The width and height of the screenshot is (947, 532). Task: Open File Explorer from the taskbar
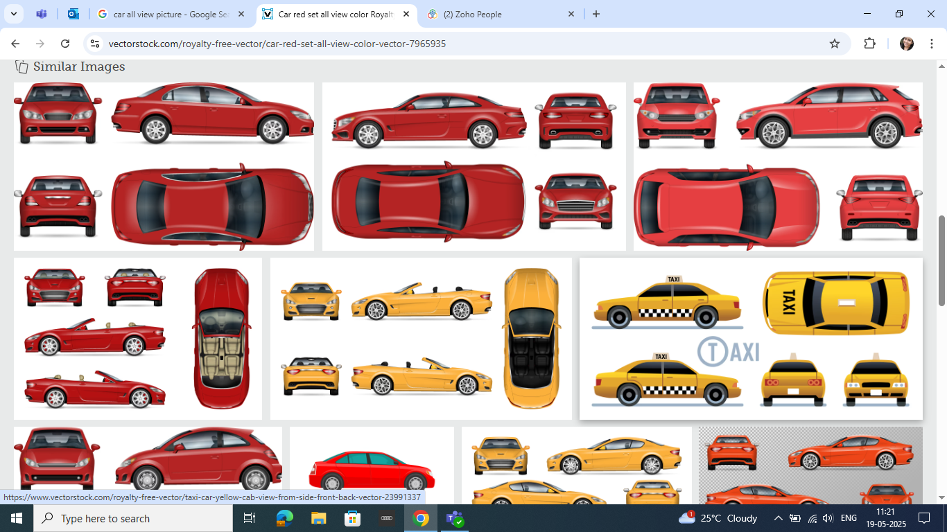[318, 518]
